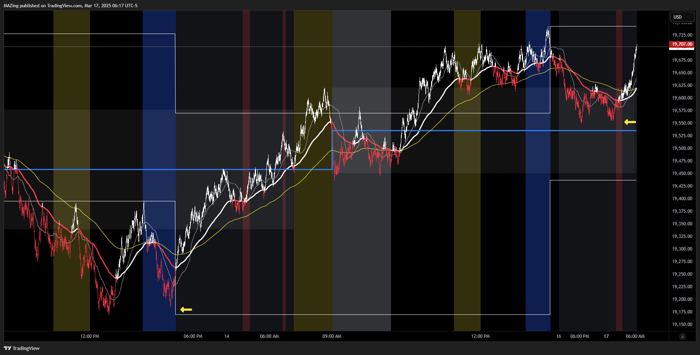Click the date label 14 on time axis

[x=227, y=336]
